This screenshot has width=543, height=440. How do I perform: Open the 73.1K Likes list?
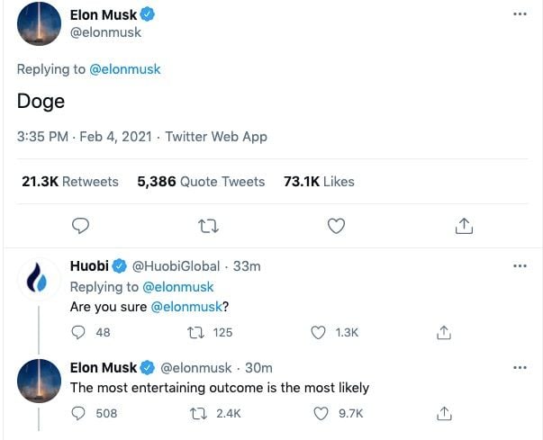pyautogui.click(x=319, y=181)
